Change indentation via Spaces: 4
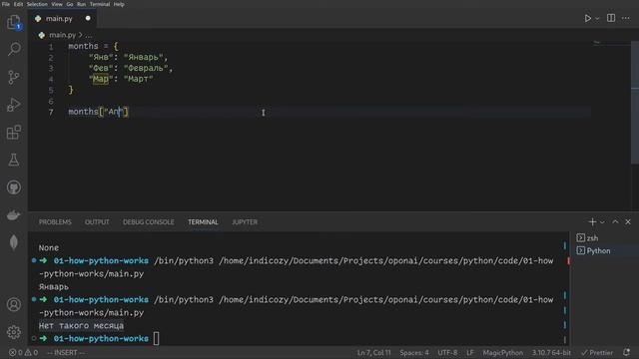Screen dimensions: 639x359 (414, 352)
